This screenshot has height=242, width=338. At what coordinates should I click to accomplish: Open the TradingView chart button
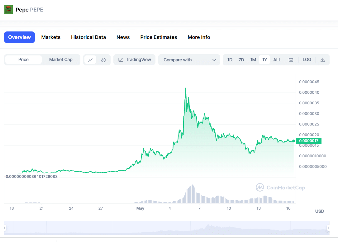click(135, 60)
